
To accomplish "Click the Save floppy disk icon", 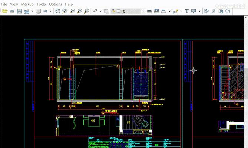I will [x=19, y=11].
